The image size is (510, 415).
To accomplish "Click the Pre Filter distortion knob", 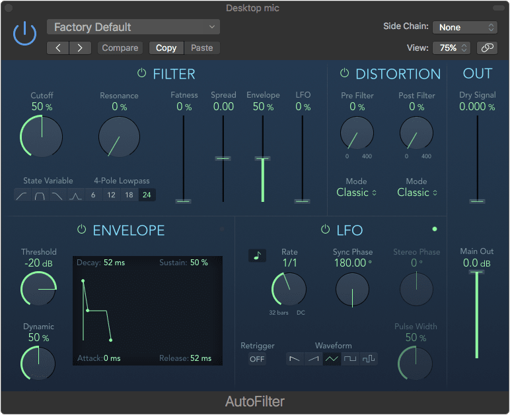I will [357, 133].
